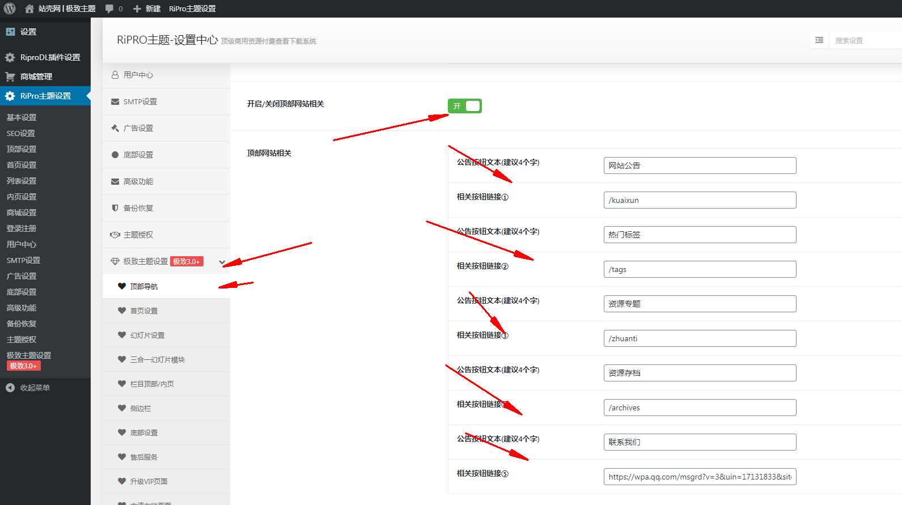This screenshot has width=902, height=505.
Task: Click the heart icon next to 幻灯片设置
Action: pyautogui.click(x=121, y=335)
